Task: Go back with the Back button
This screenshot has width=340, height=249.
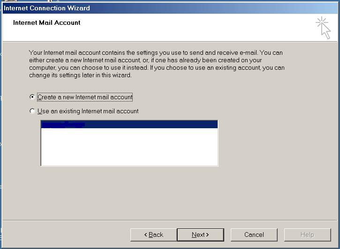Action: (x=153, y=234)
